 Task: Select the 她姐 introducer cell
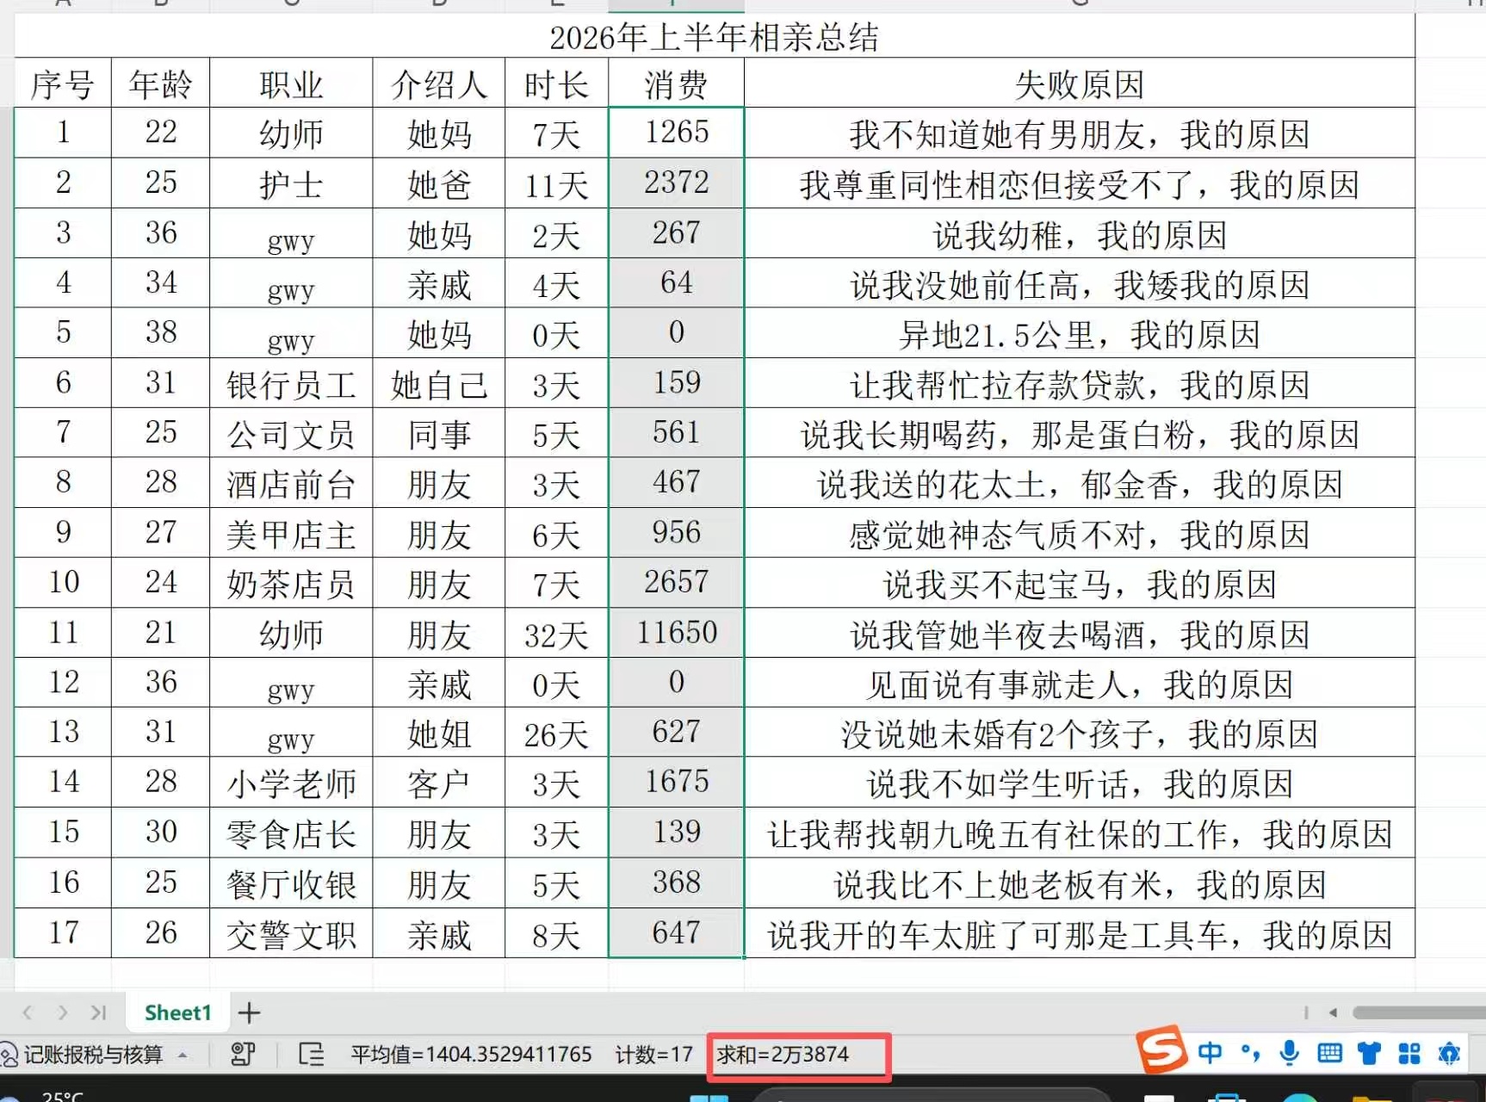click(439, 733)
